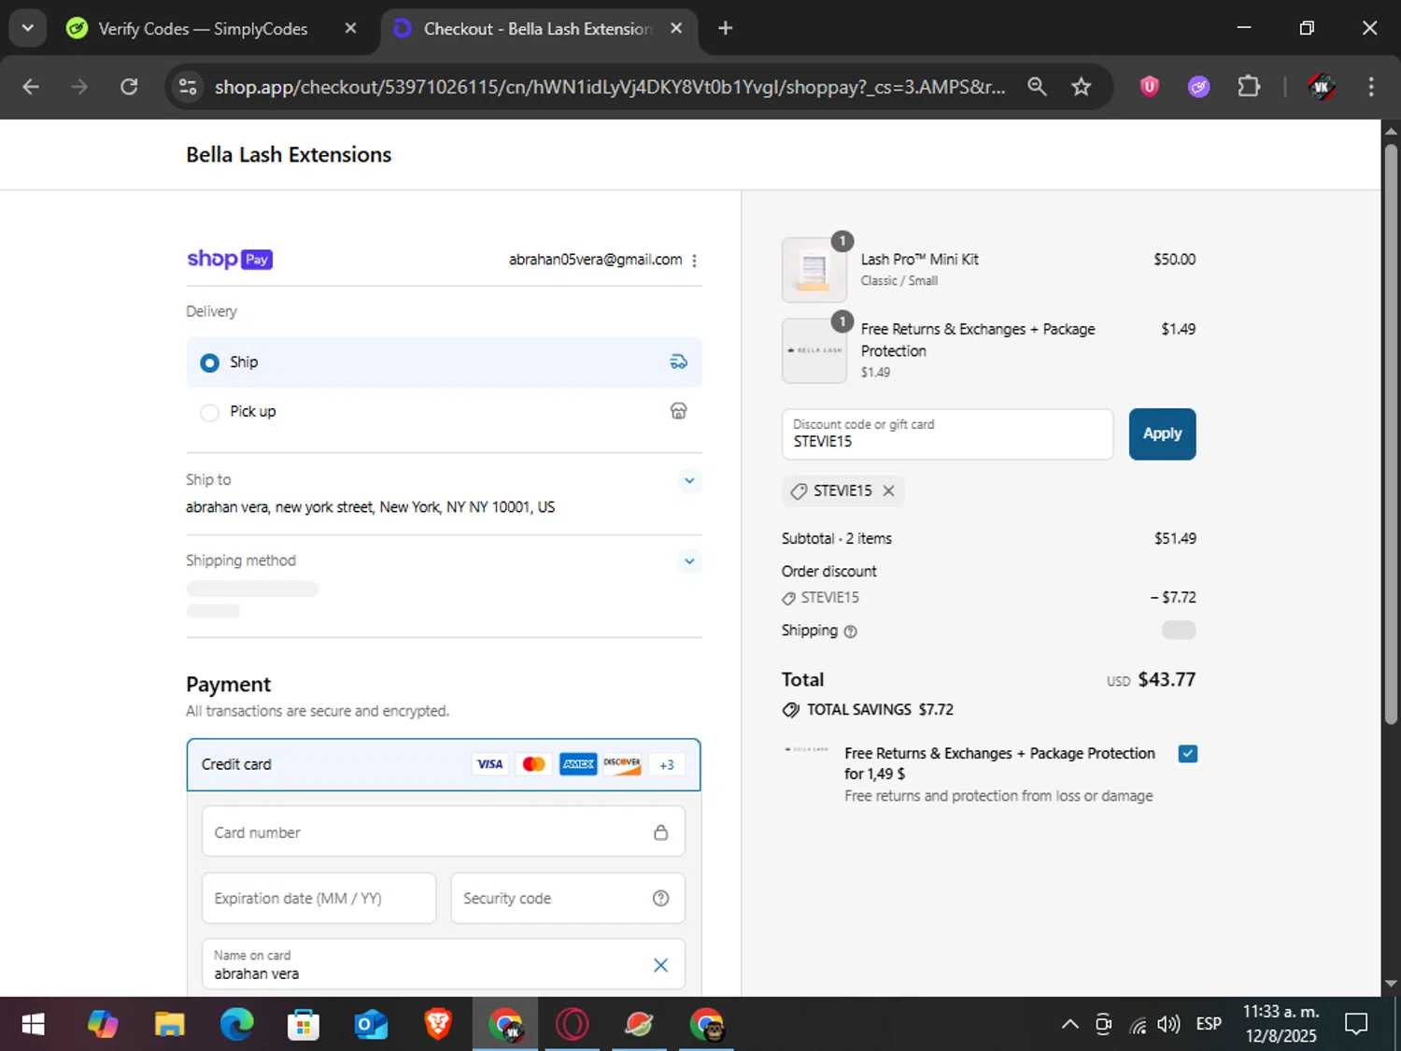Open Microsoft Edge from the taskbar

pos(236,1025)
